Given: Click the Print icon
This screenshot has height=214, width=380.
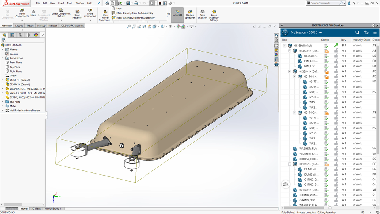Looking at the screenshot, I should 136,3.
